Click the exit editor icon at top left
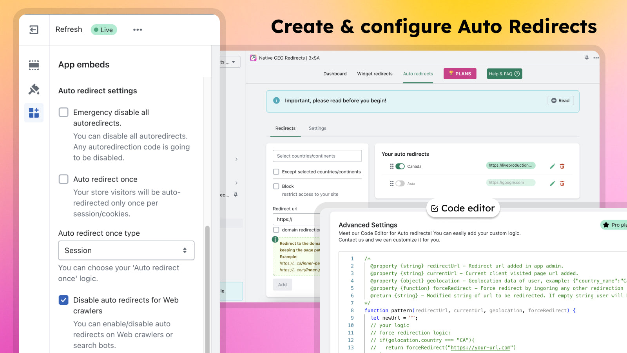This screenshot has height=353, width=627. [x=34, y=30]
